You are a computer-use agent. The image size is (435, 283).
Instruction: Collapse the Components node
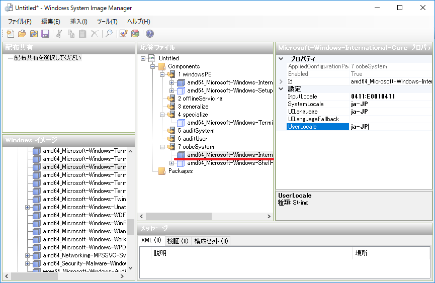[152, 66]
